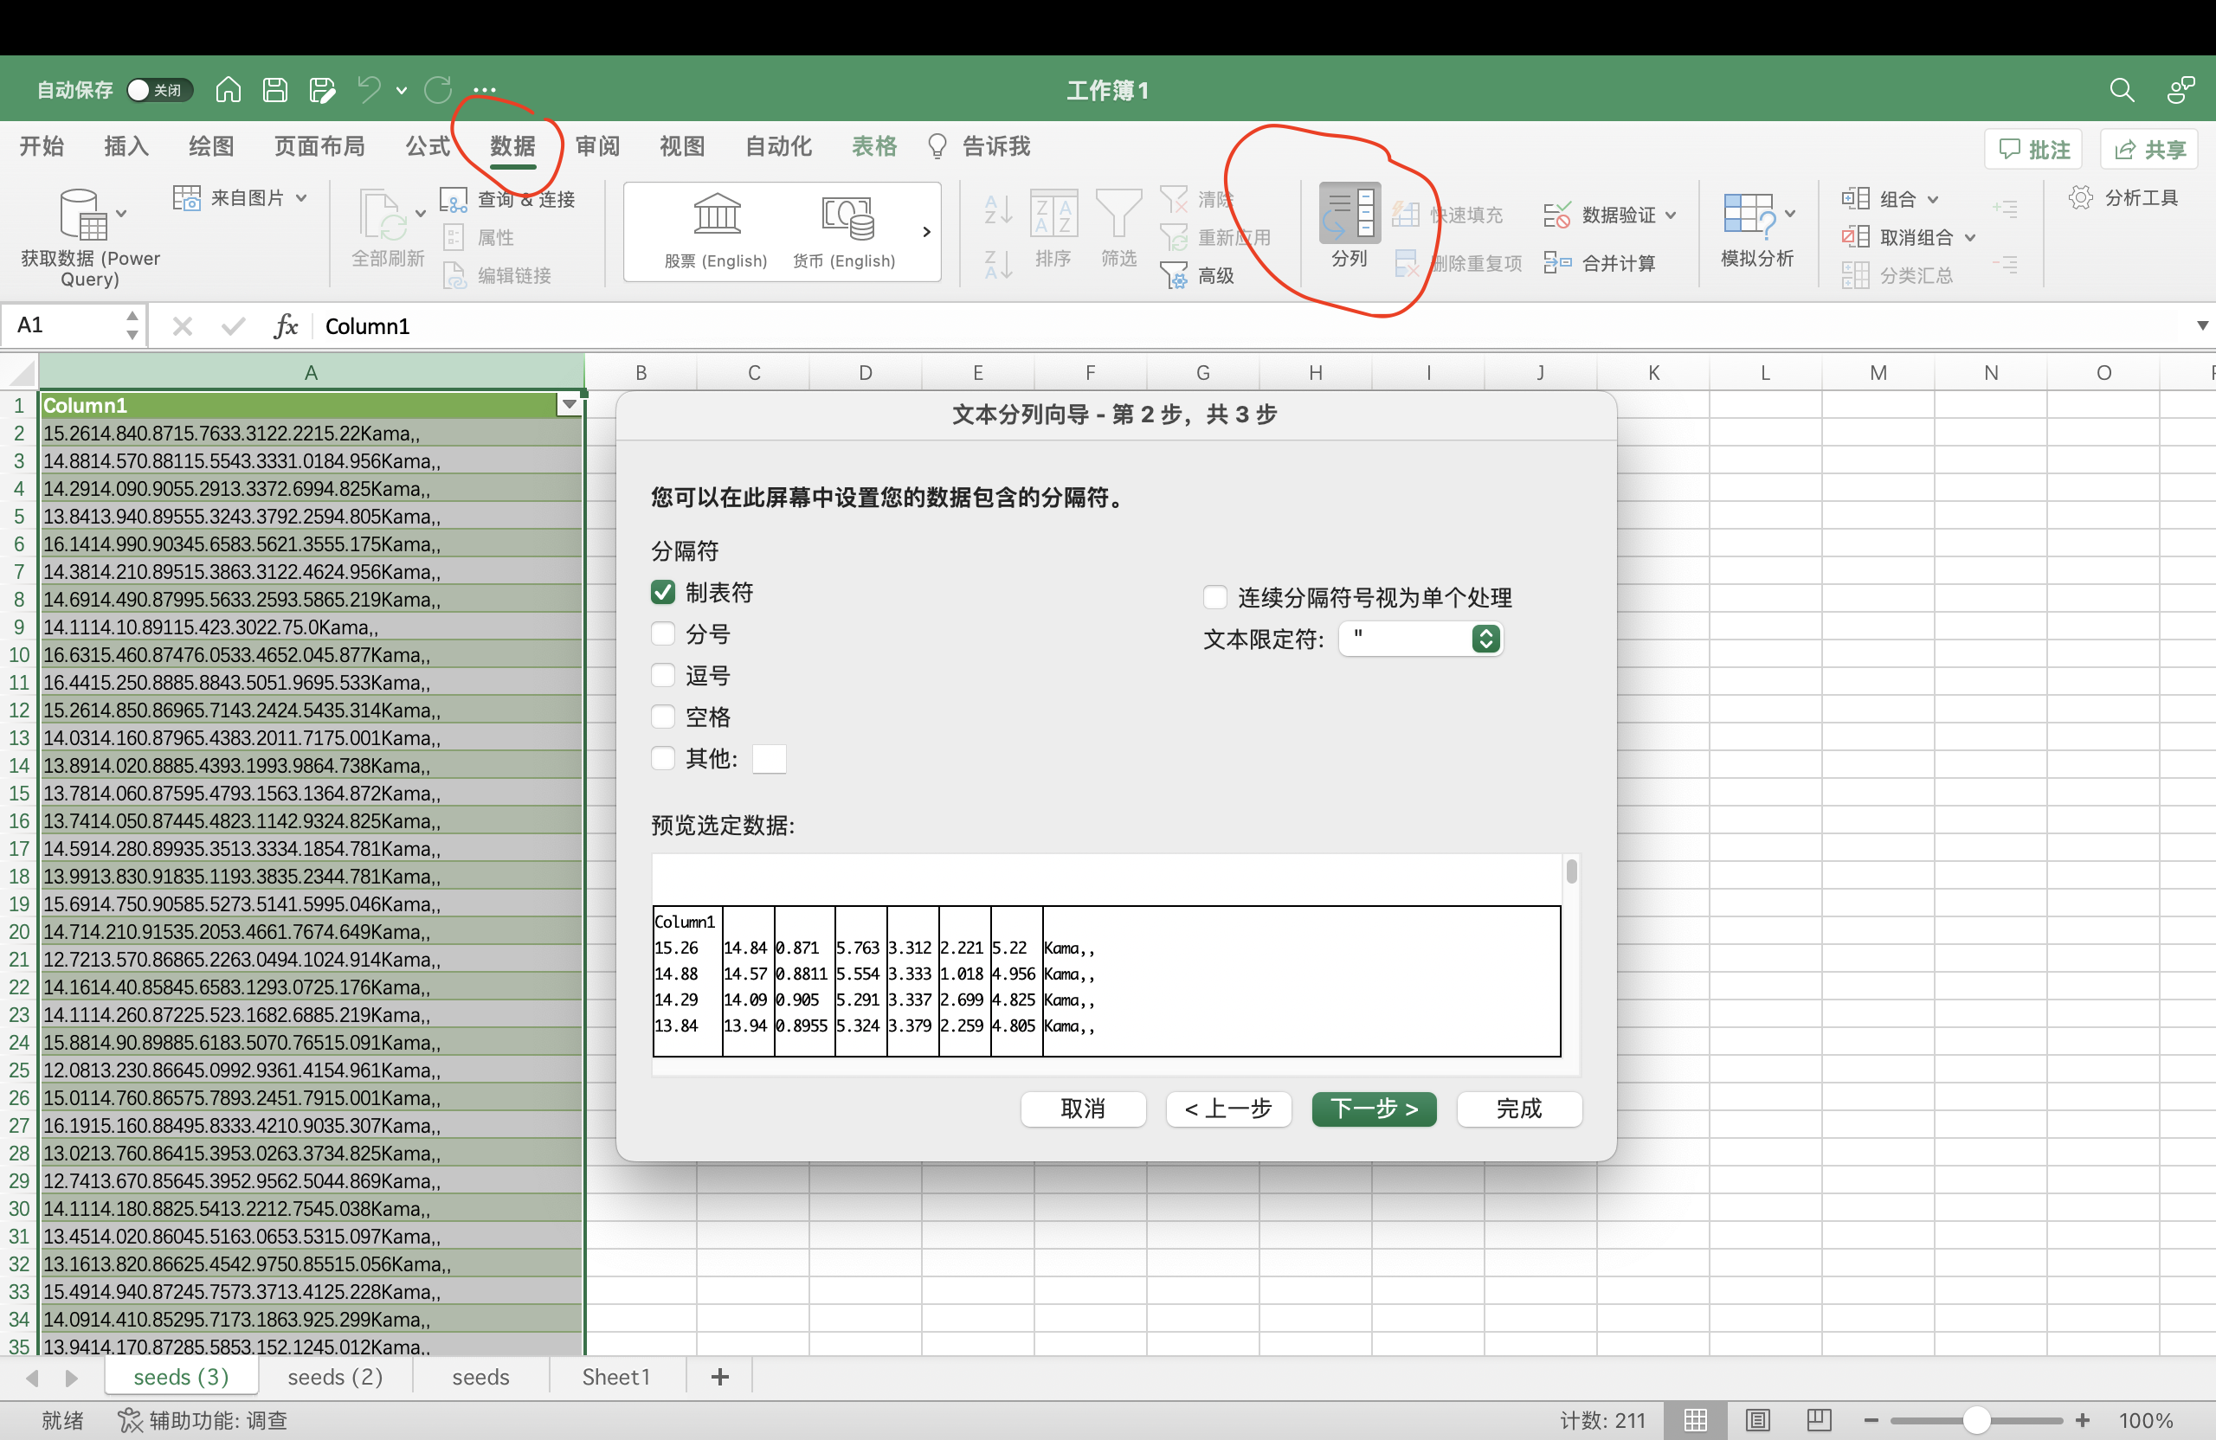Expand the data types gallery arrow

click(x=926, y=231)
